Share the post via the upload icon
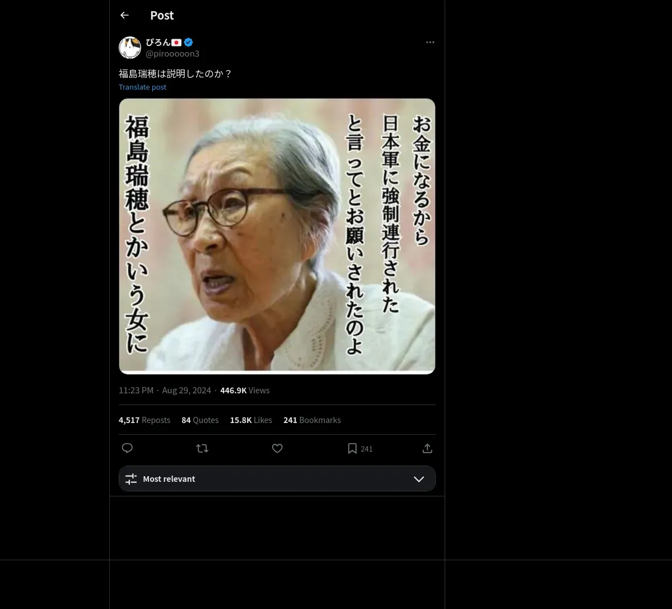This screenshot has height=609, width=672. pyautogui.click(x=427, y=448)
